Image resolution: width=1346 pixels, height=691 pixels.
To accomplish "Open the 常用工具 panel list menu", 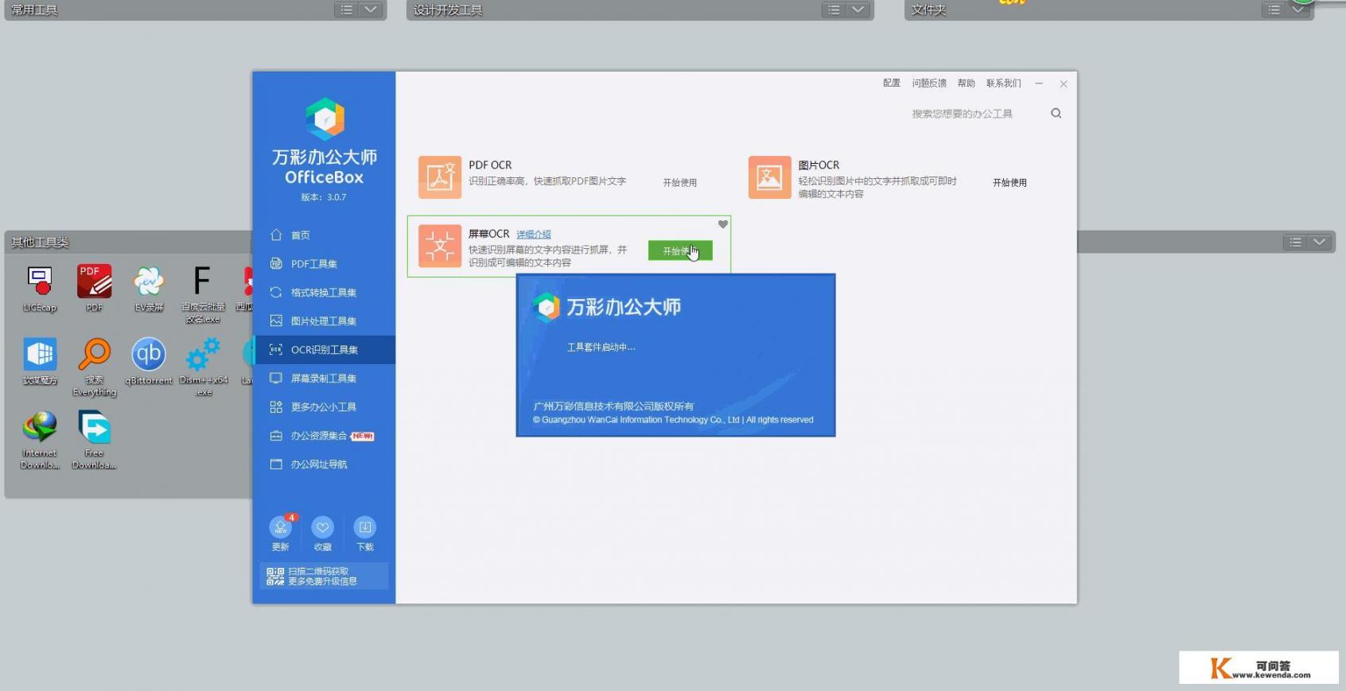I will 347,10.
